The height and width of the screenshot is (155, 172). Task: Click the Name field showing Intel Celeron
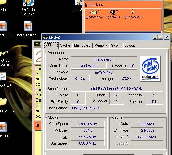tap(104, 59)
